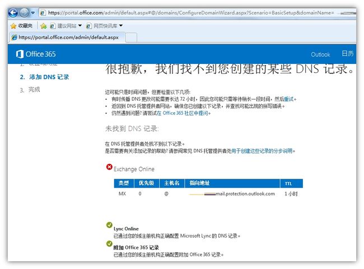This screenshot has height=269, width=364.
Task: Open 用于创建这些记录的分步说明 link
Action: click(x=262, y=151)
